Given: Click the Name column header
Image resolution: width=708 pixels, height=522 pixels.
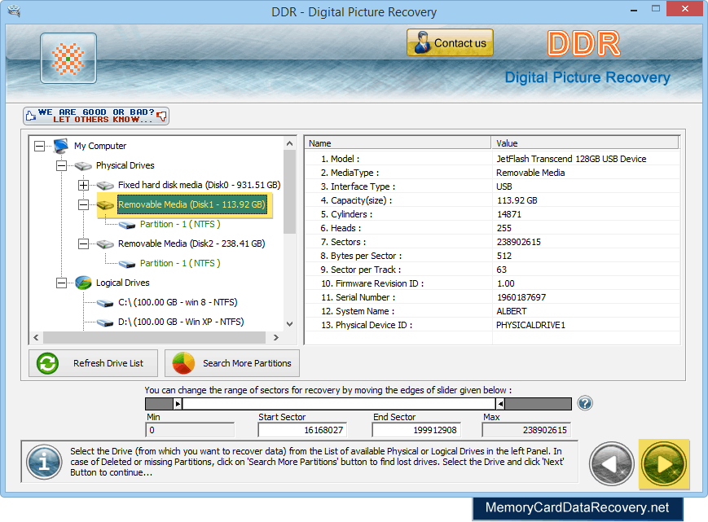Looking at the screenshot, I should click(x=398, y=143).
